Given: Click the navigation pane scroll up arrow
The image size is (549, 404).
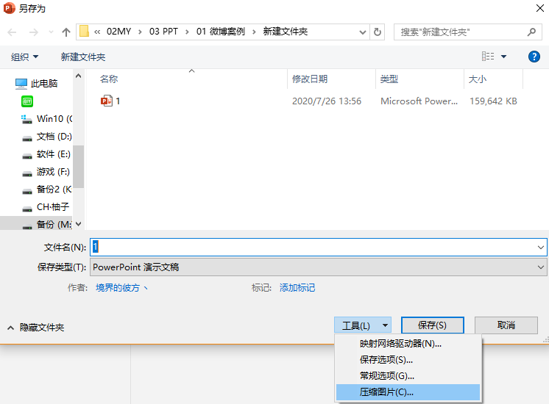Looking at the screenshot, I should click(79, 76).
